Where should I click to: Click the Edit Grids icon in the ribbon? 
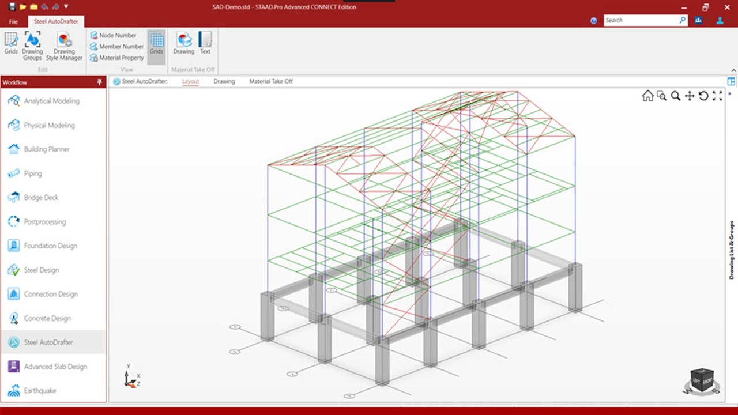(11, 44)
